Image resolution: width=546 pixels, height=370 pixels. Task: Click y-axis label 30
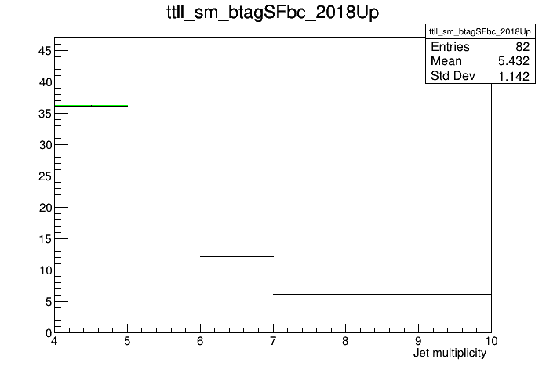pos(45,145)
